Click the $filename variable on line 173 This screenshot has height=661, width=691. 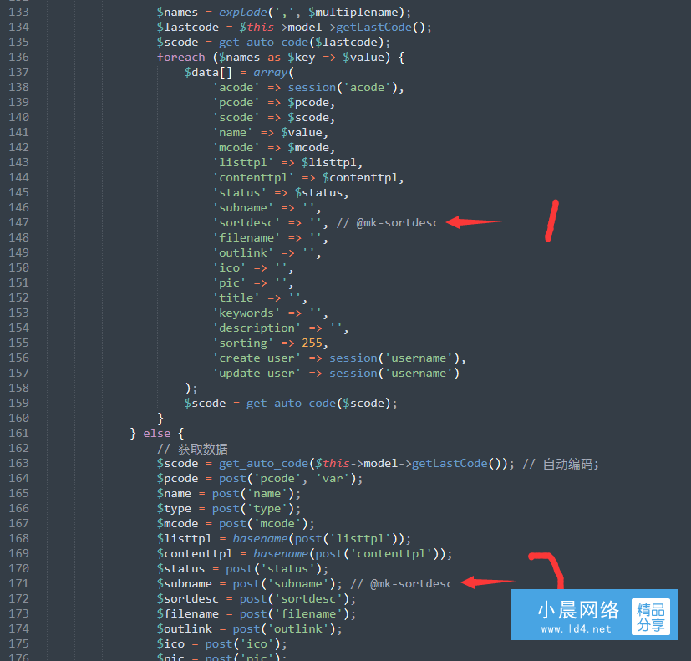(x=188, y=614)
